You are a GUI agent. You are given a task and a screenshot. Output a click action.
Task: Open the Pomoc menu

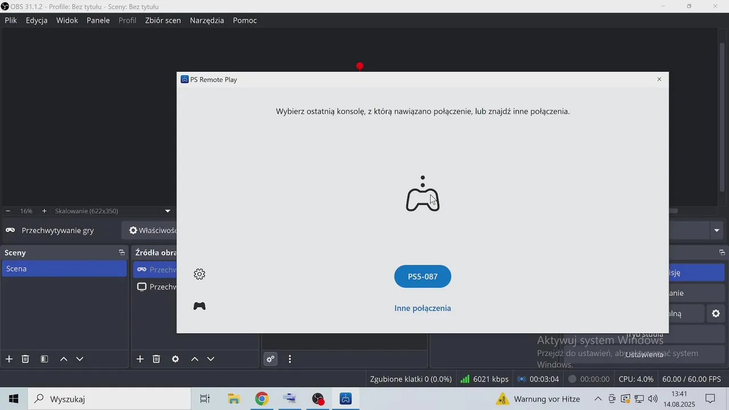click(245, 20)
